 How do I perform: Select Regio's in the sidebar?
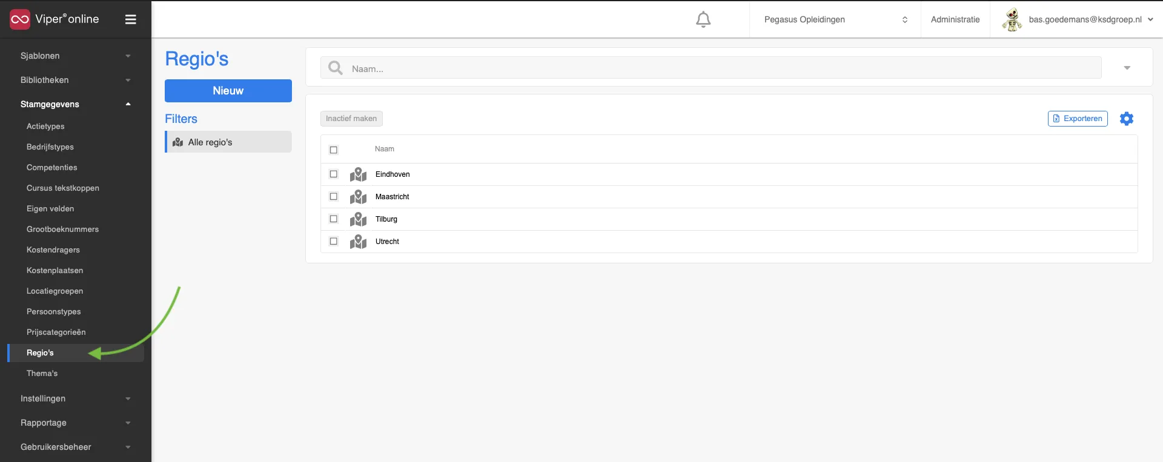click(76, 353)
